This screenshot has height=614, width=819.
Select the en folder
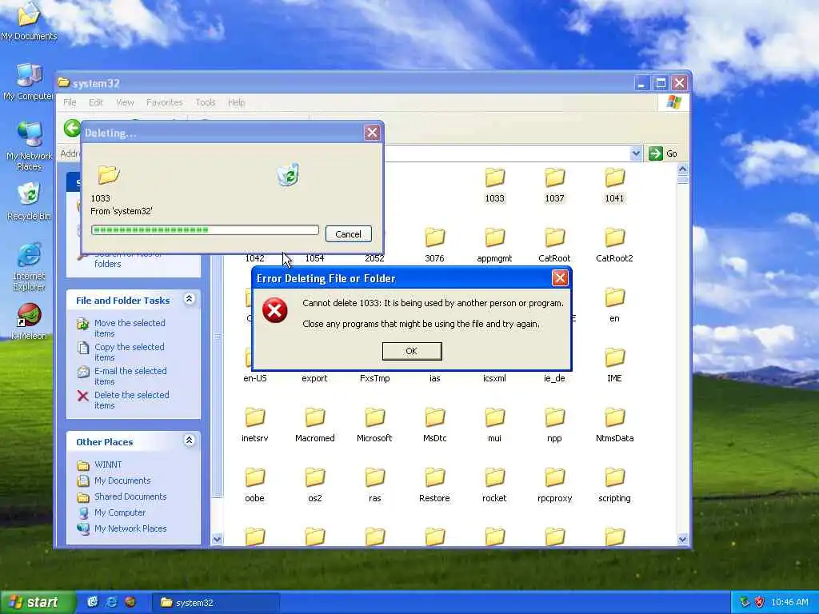click(x=614, y=305)
